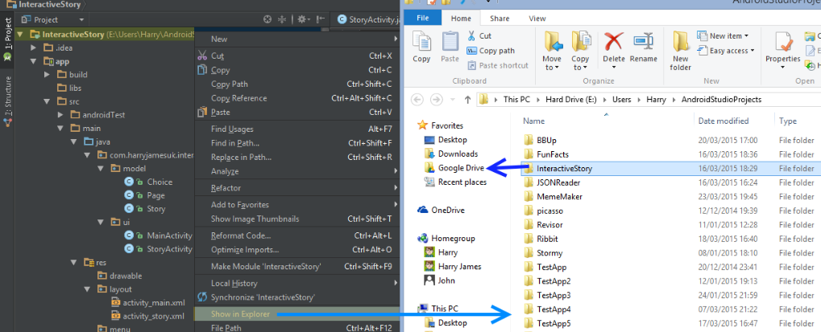Viewport: 821px width, 332px height.
Task: Click Copy path in Explorer ribbon
Action: (x=491, y=51)
